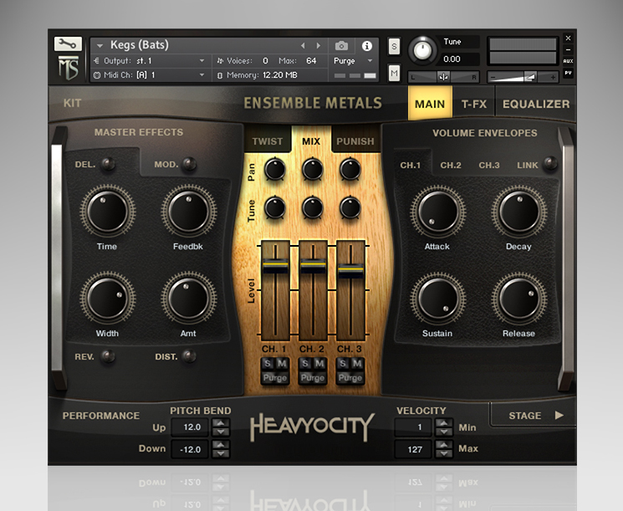
Task: Increase Pitch Bend Up value arrow
Action: click(221, 422)
